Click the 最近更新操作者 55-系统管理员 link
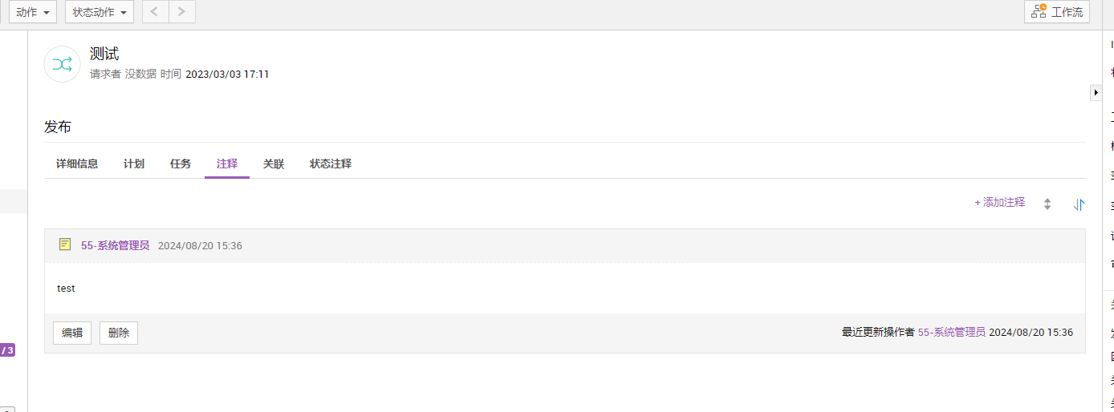Viewport: 1114px width, 412px height. pos(951,332)
